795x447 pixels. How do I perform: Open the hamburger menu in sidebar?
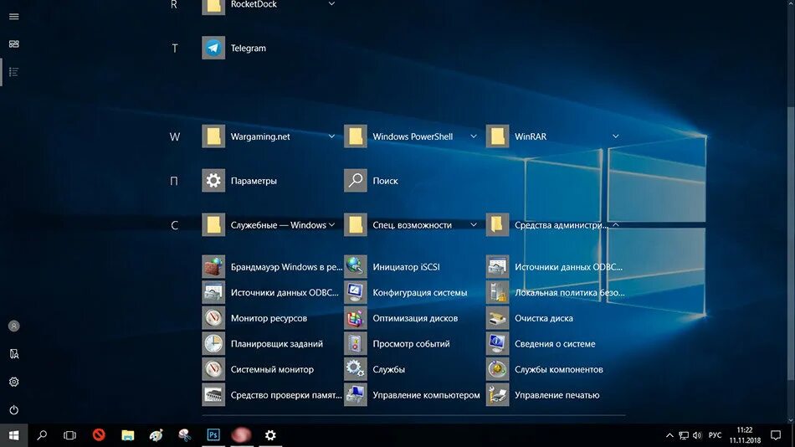click(13, 17)
